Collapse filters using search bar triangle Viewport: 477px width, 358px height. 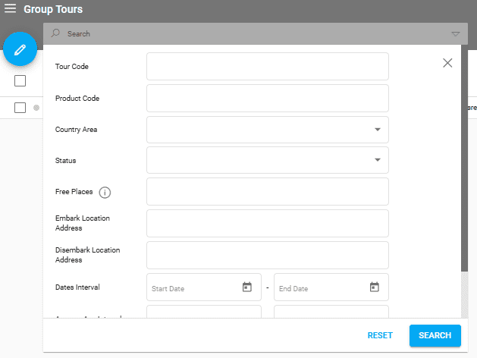[x=455, y=34]
